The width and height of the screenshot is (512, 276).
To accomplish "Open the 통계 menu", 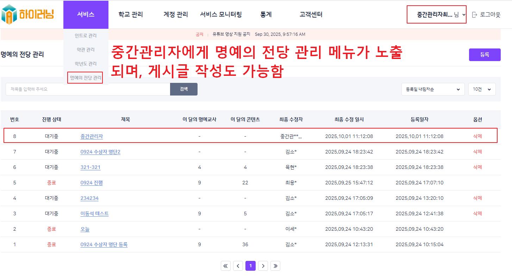I will 266,15.
